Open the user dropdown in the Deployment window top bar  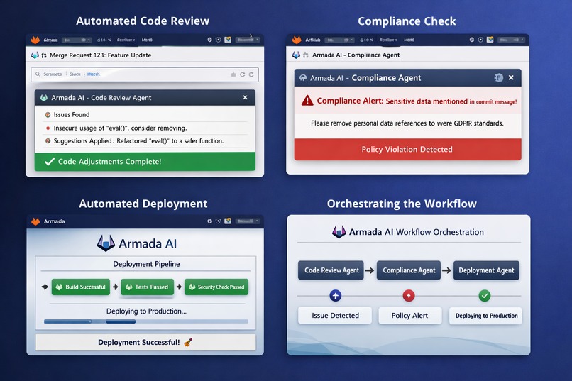(x=248, y=221)
